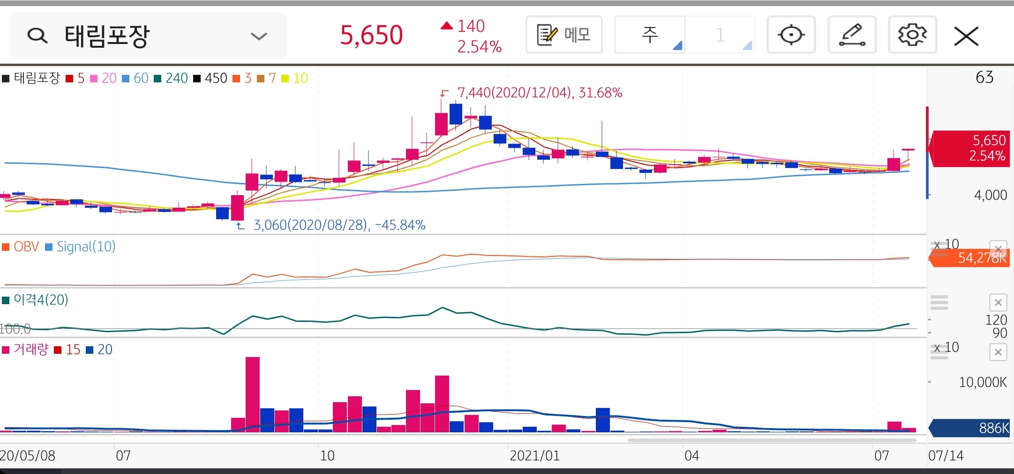Screen dimensions: 1014x474
Task: Click the 4,000 price axis label
Action: pyautogui.click(x=990, y=195)
